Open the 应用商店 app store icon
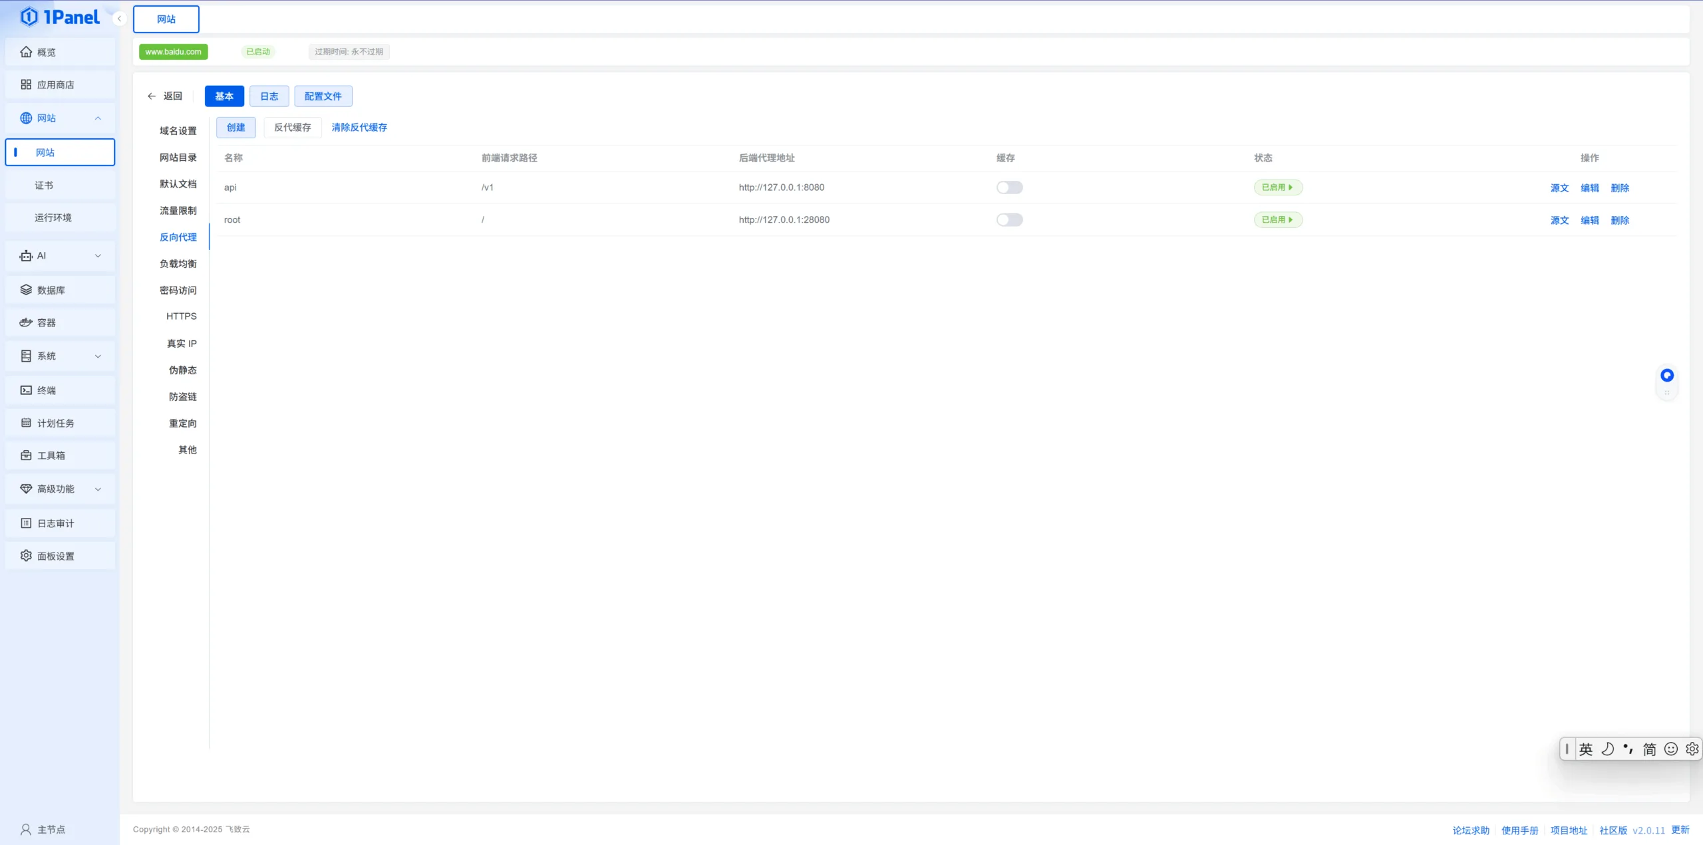This screenshot has height=845, width=1703. (x=26, y=84)
